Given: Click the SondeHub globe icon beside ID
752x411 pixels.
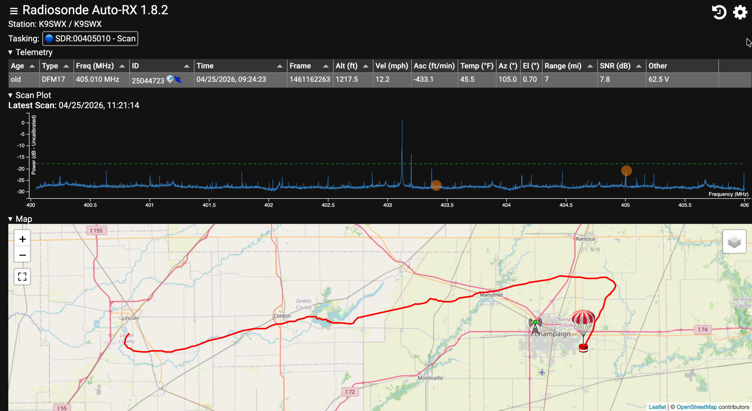Looking at the screenshot, I should [170, 79].
